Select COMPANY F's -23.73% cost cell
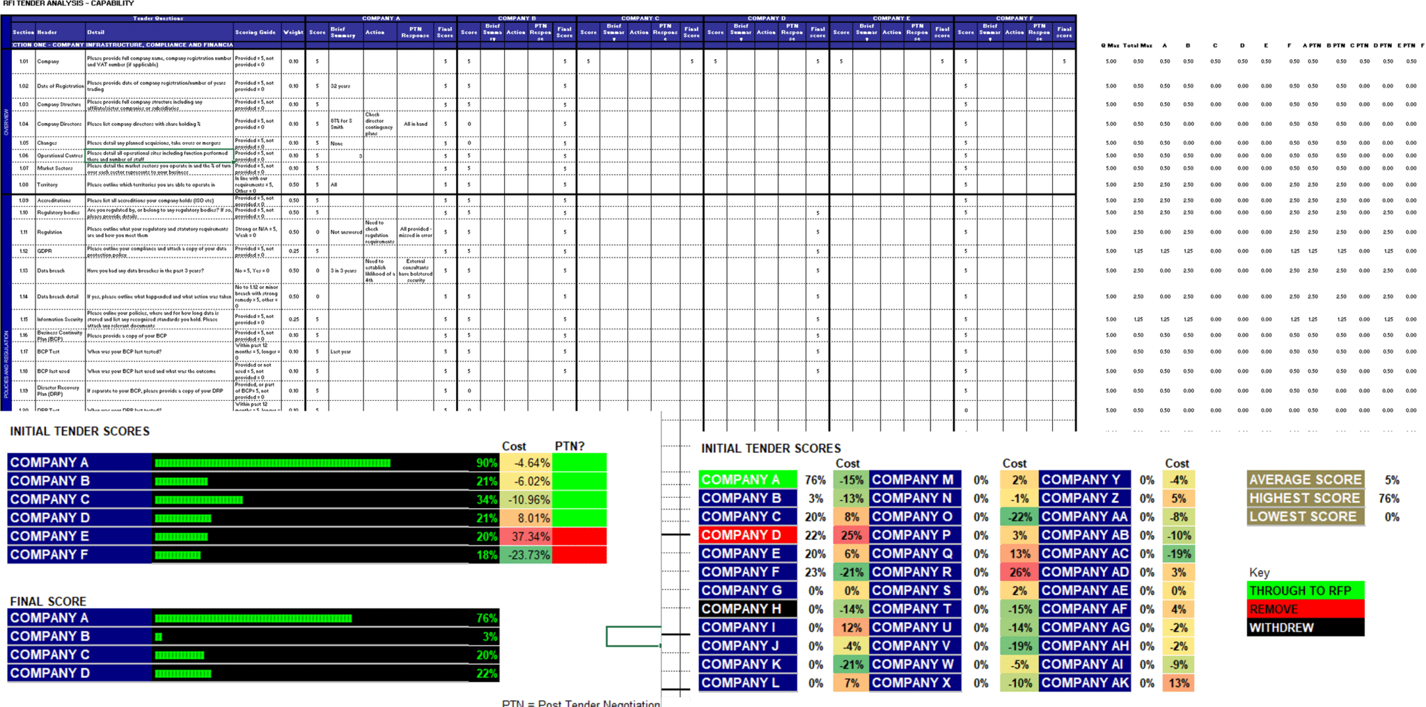 coord(526,555)
